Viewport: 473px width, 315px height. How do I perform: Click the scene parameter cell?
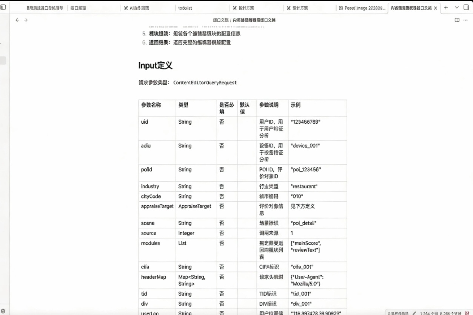point(157,223)
